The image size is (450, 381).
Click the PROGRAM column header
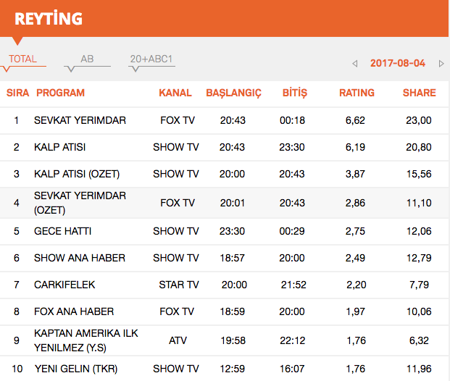point(60,93)
